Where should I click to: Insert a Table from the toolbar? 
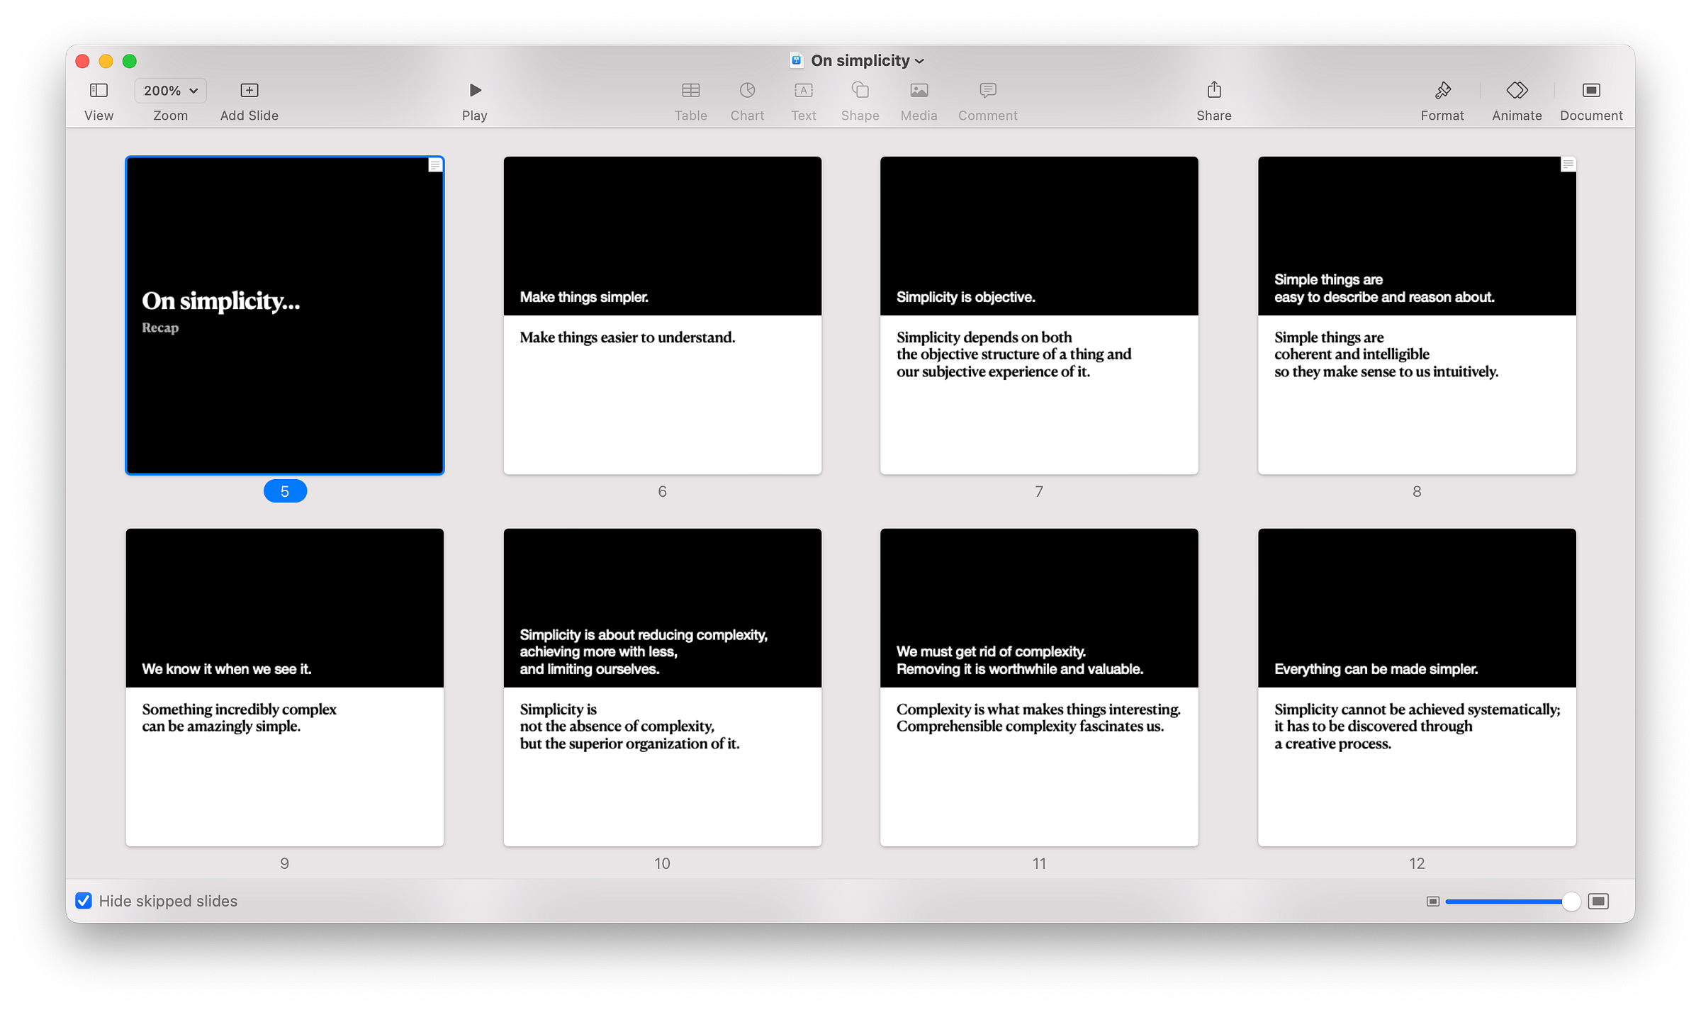tap(690, 90)
